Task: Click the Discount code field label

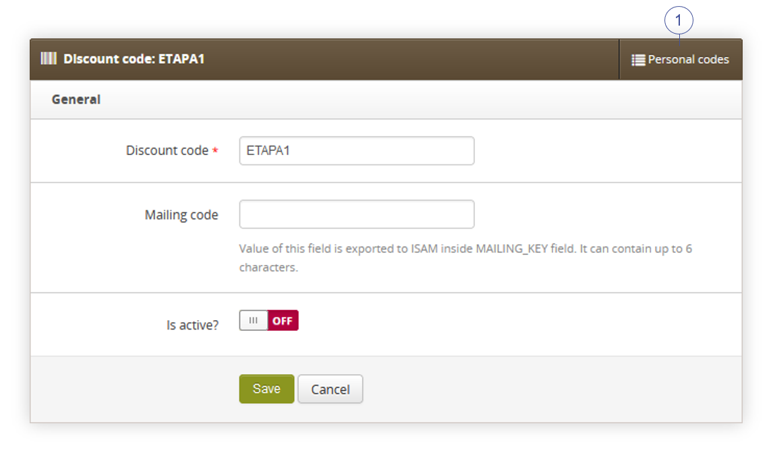Action: pos(167,150)
